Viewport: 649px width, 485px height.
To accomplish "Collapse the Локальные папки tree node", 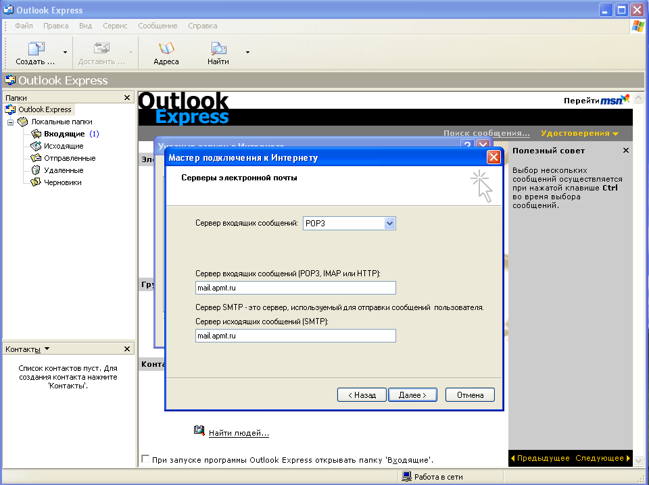I will pyautogui.click(x=11, y=122).
